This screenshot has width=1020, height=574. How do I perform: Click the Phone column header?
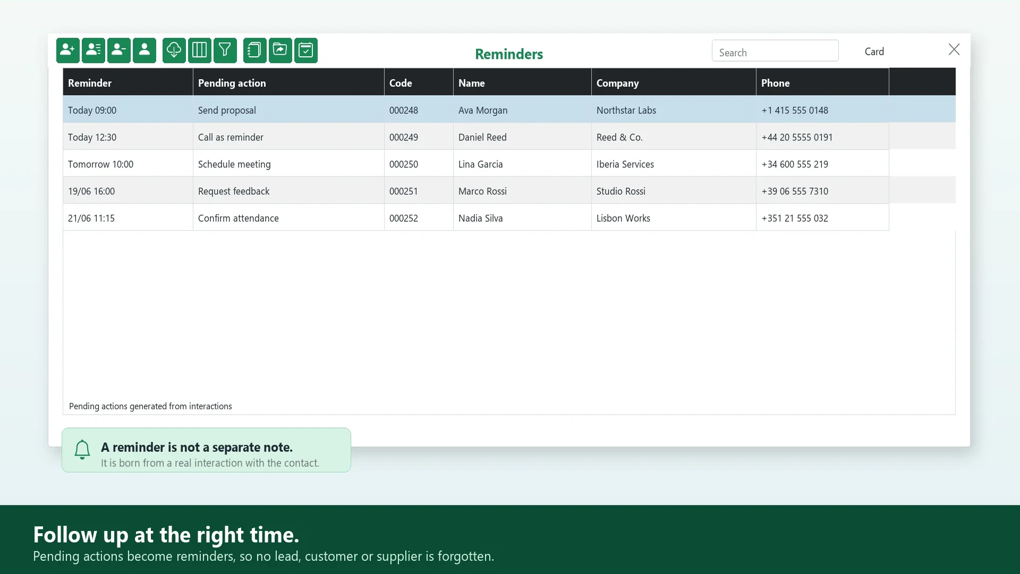(x=822, y=83)
